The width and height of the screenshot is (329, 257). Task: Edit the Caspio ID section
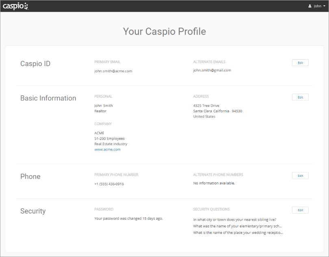300,63
